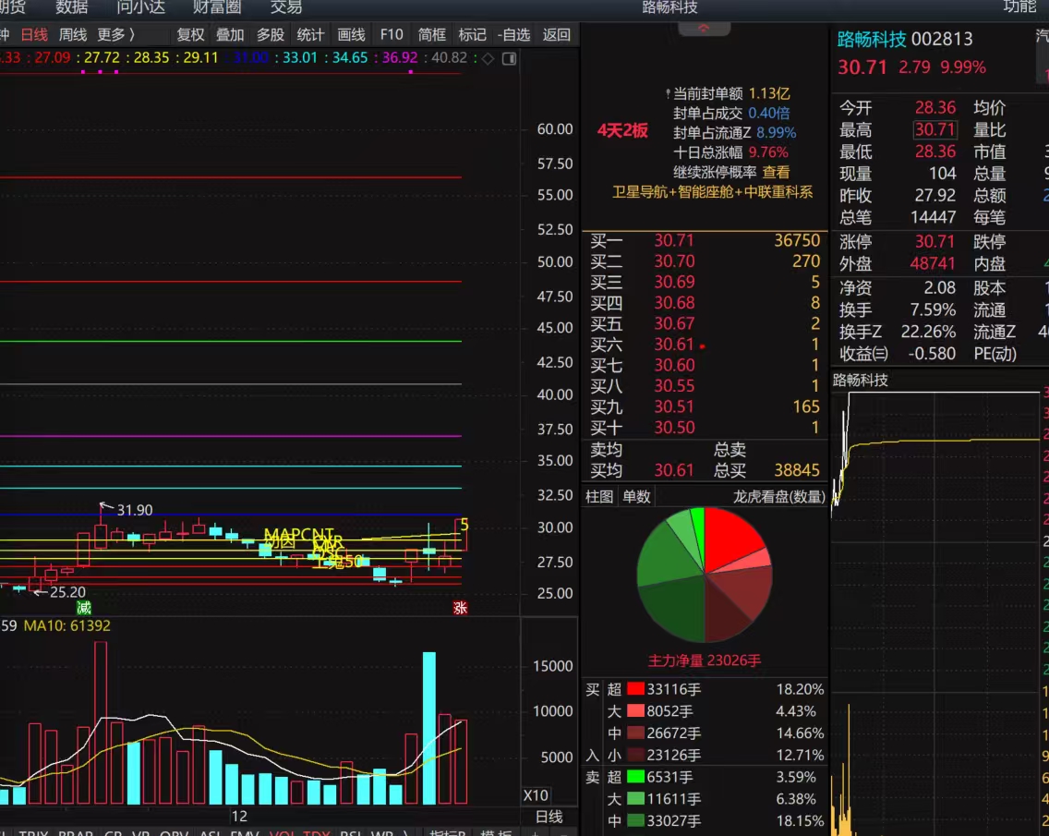Click the X10 volume scale label
1049x836 pixels.
pos(536,795)
